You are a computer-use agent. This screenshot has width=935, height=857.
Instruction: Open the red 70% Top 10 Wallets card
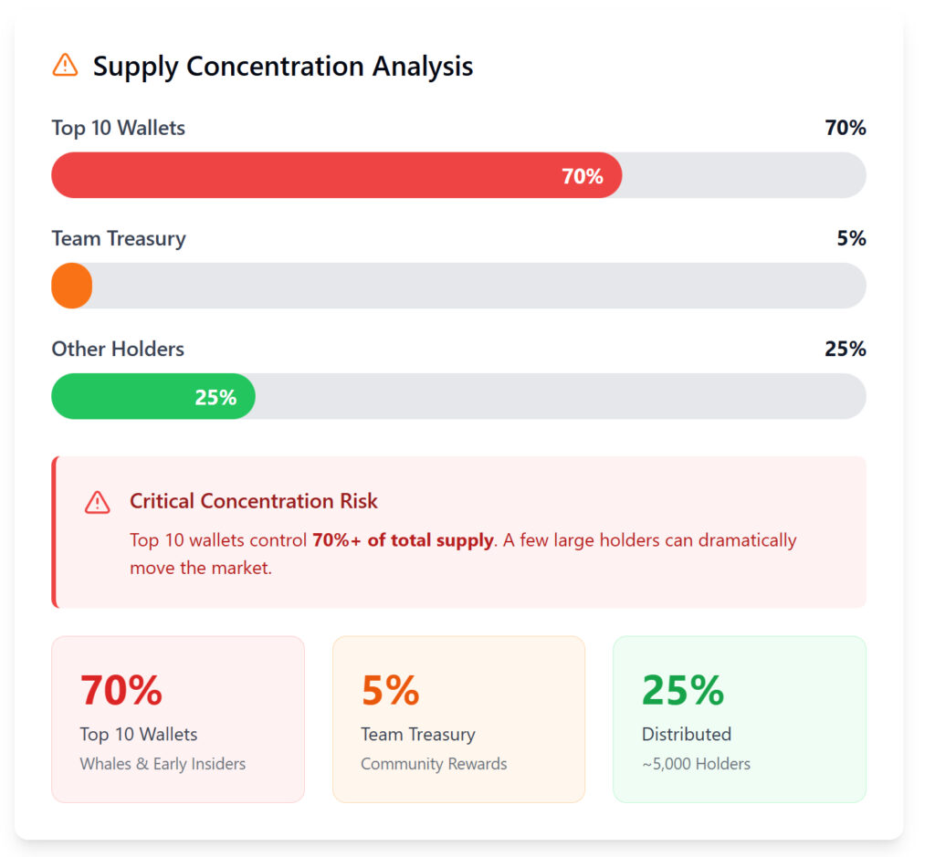point(177,719)
